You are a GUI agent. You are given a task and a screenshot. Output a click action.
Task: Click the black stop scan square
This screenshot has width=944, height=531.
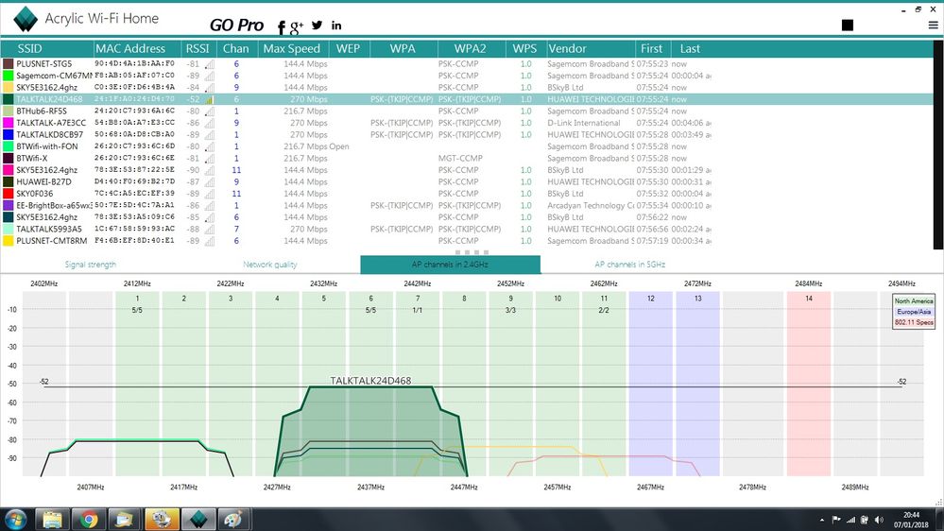tap(847, 25)
